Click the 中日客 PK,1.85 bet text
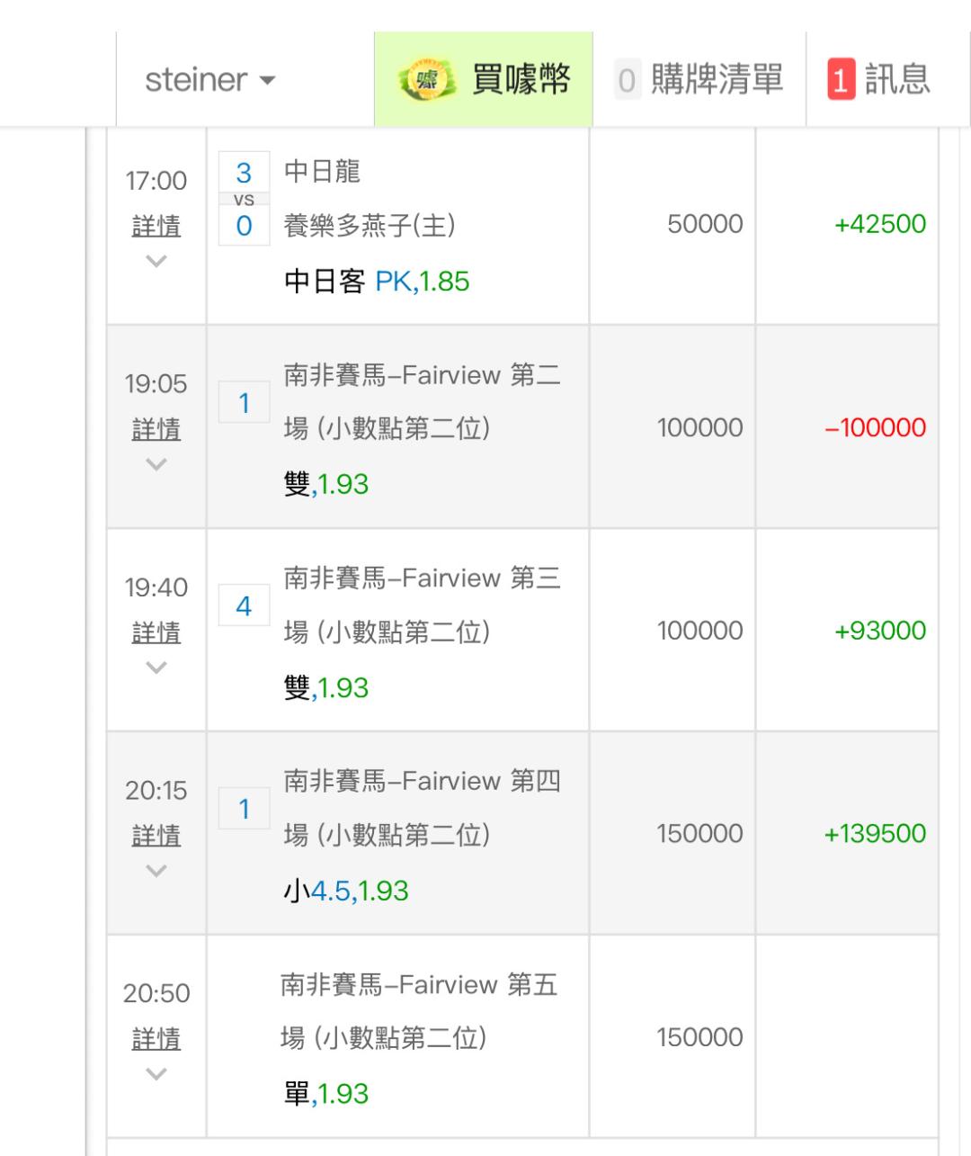The width and height of the screenshot is (971, 1156). coord(377,282)
